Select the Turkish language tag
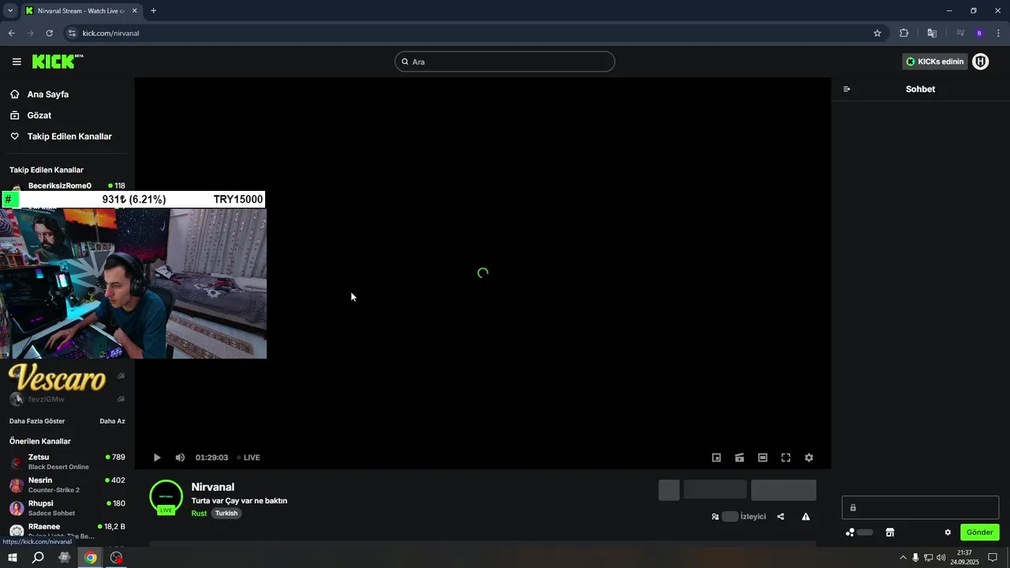This screenshot has width=1010, height=568. 226,513
